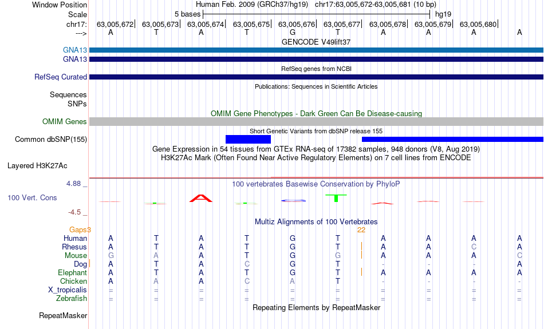Click the Dog species row label
The image size is (544, 329).
80,264
